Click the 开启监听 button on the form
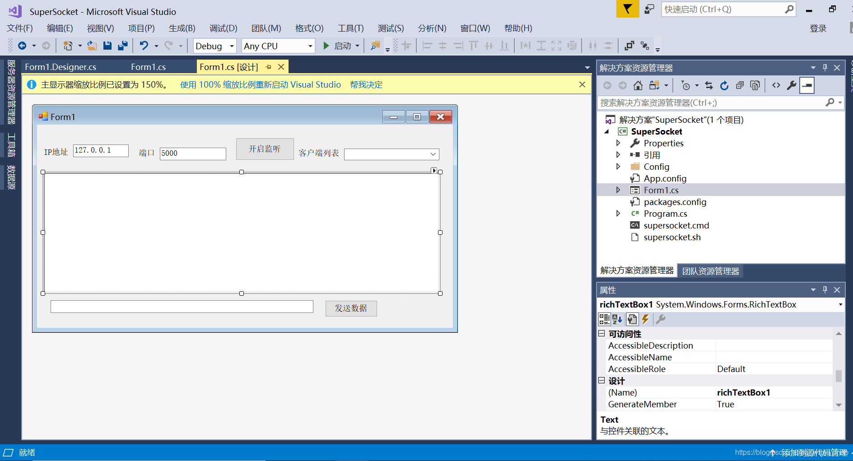 tap(265, 149)
